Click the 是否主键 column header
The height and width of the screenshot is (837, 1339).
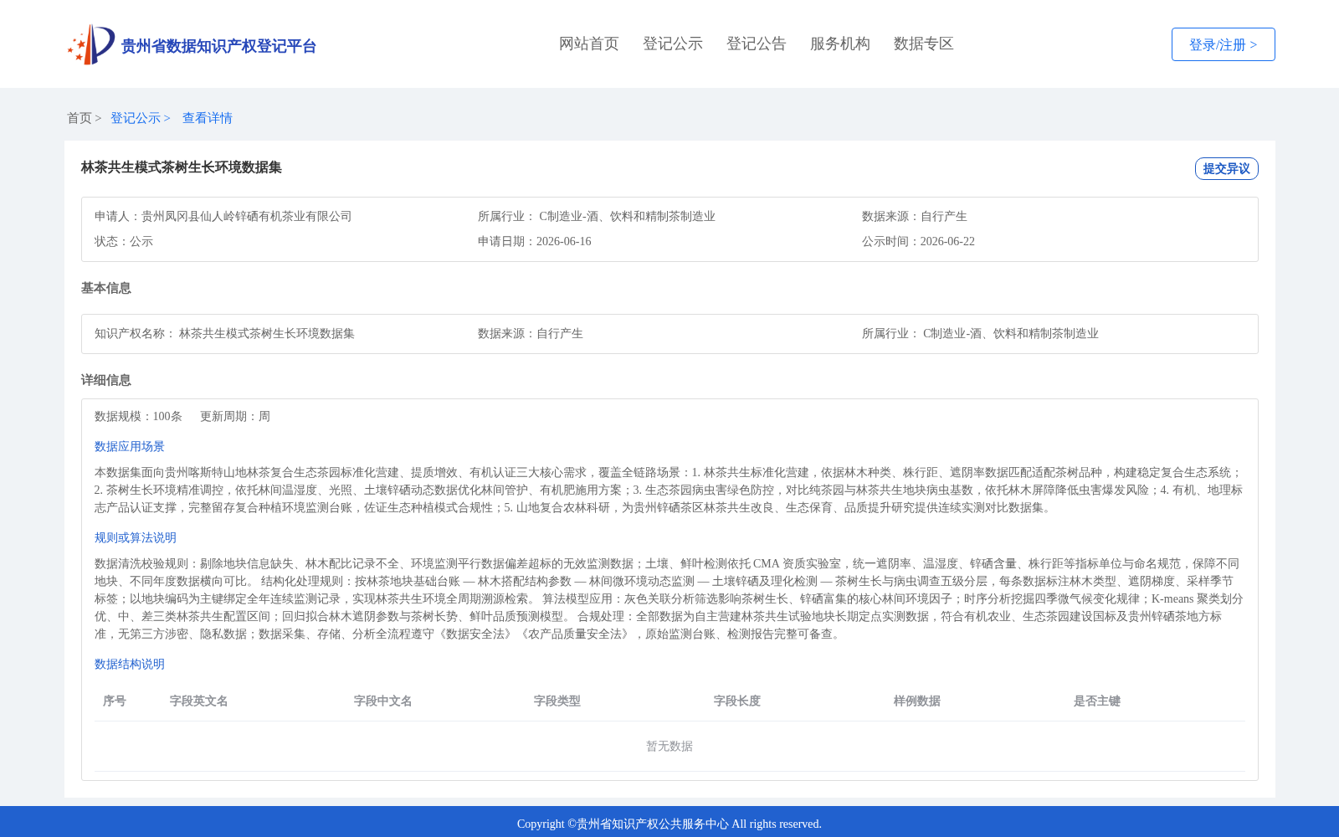[x=1097, y=701]
